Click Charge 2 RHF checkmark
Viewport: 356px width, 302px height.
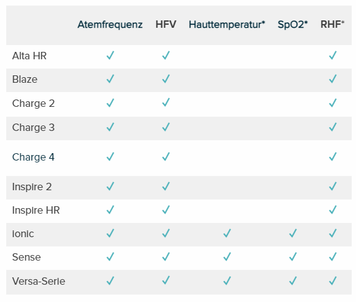(x=333, y=103)
